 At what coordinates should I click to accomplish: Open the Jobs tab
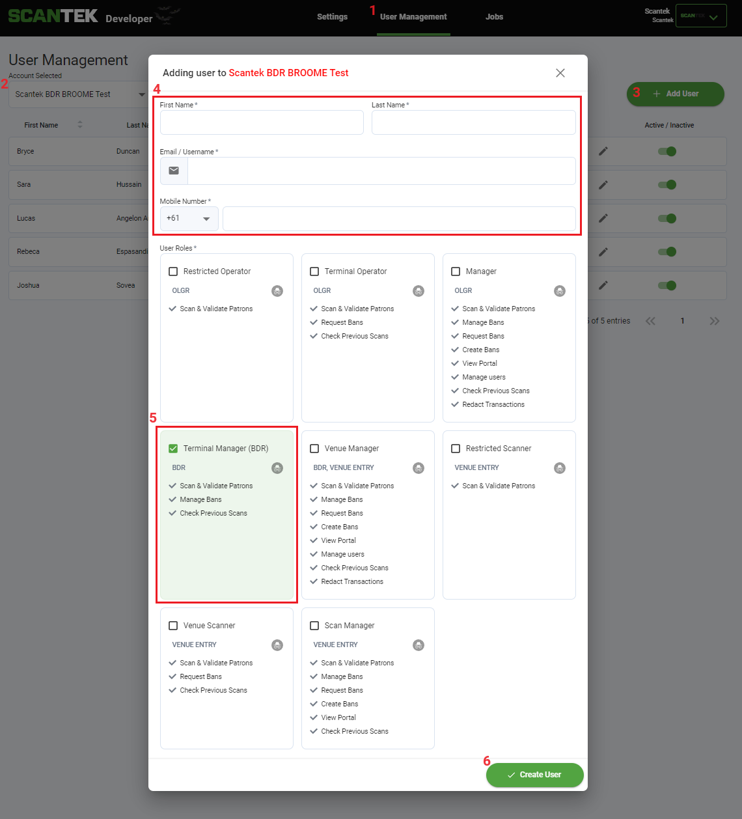(x=494, y=17)
